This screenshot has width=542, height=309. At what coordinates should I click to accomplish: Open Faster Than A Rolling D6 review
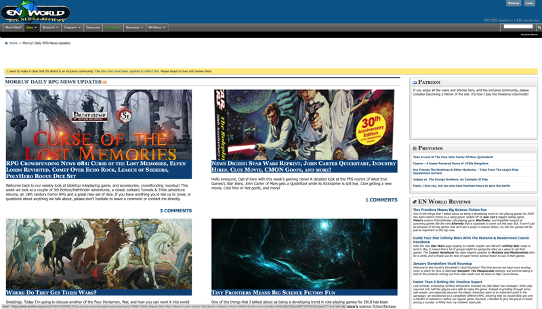coord(447,282)
